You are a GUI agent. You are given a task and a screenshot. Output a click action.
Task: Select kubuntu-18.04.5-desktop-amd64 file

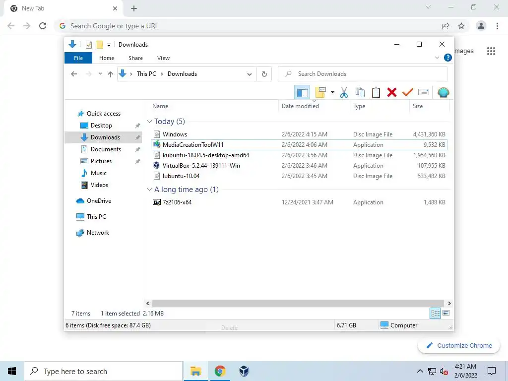(x=299, y=155)
